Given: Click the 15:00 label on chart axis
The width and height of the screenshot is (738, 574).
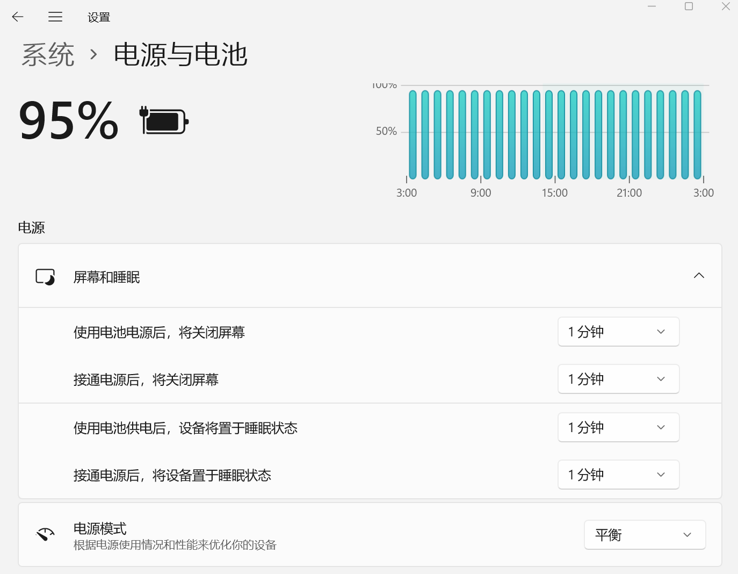Looking at the screenshot, I should click(x=554, y=193).
